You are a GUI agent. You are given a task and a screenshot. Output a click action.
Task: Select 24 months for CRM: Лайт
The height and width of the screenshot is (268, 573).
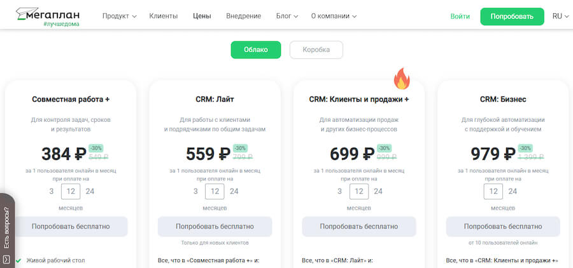point(234,191)
